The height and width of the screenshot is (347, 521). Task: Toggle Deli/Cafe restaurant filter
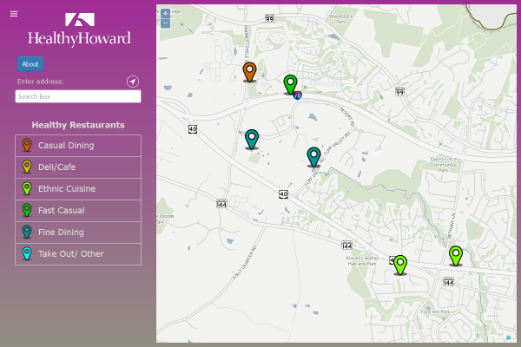pyautogui.click(x=78, y=167)
